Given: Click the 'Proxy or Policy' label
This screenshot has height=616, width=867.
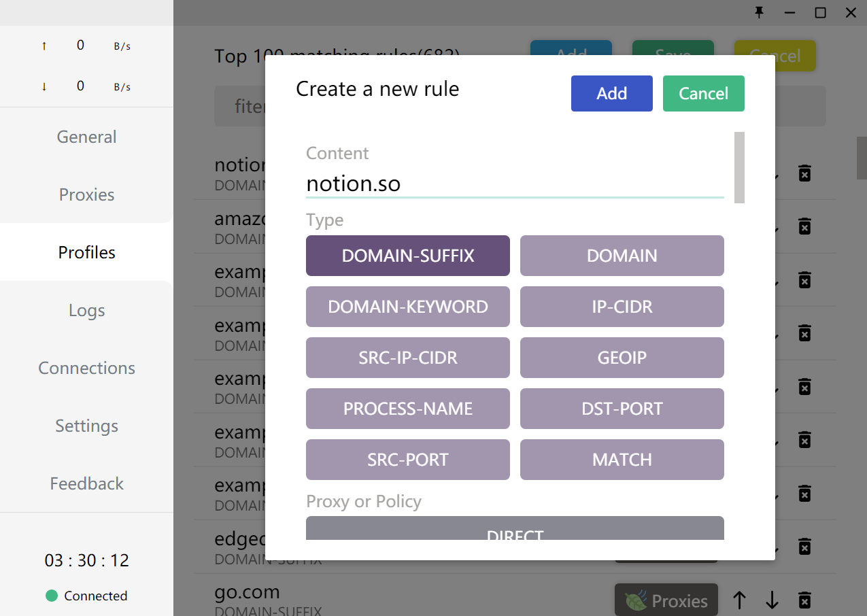Looking at the screenshot, I should click(x=364, y=502).
